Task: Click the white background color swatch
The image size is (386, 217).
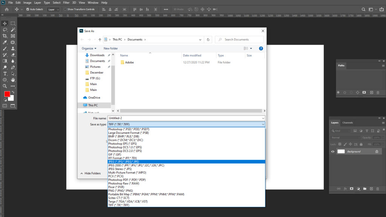Action: [12, 99]
